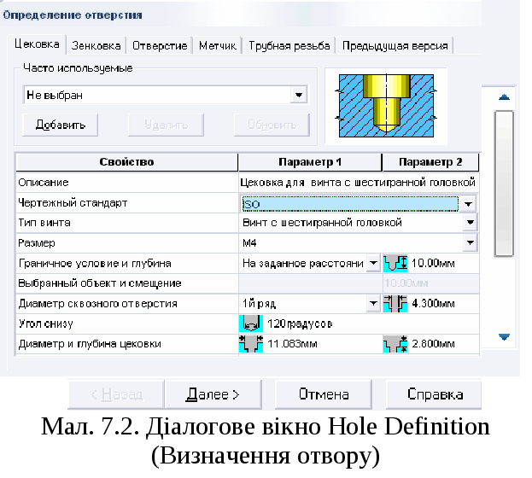Image resolution: width=532 pixels, height=478 pixels.
Task: Click the counterbore diameter icon beside 11.083мм
Action: 251,344
